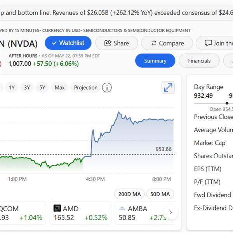Select the 1Y chart range
This screenshot has height=233, width=233.
click(12, 87)
